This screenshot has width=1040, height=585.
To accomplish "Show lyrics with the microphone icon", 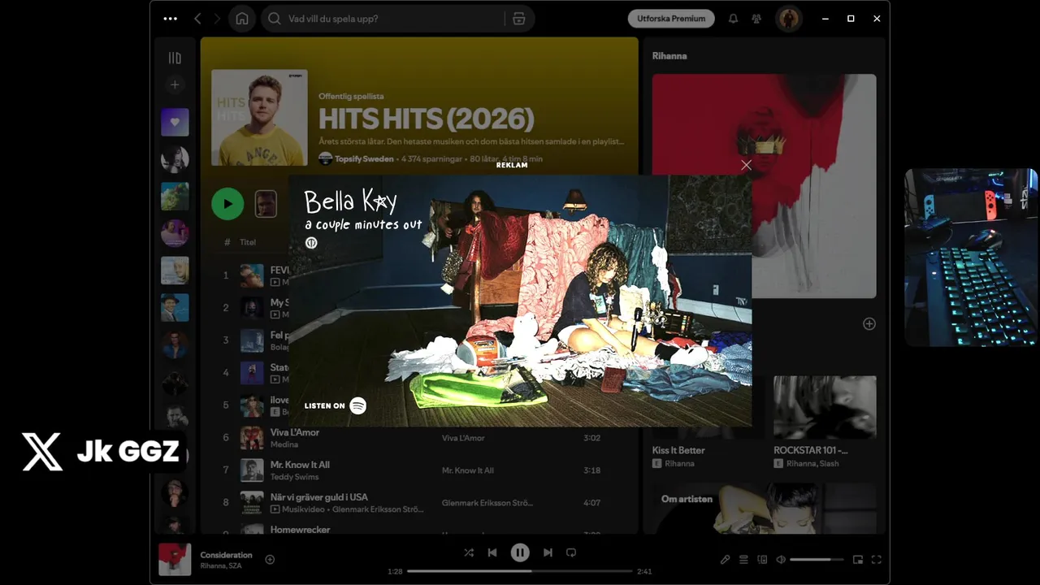I will coord(726,559).
